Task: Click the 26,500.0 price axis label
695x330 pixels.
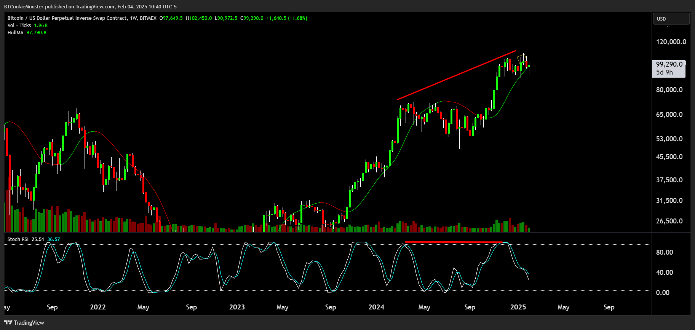Action: (669, 221)
